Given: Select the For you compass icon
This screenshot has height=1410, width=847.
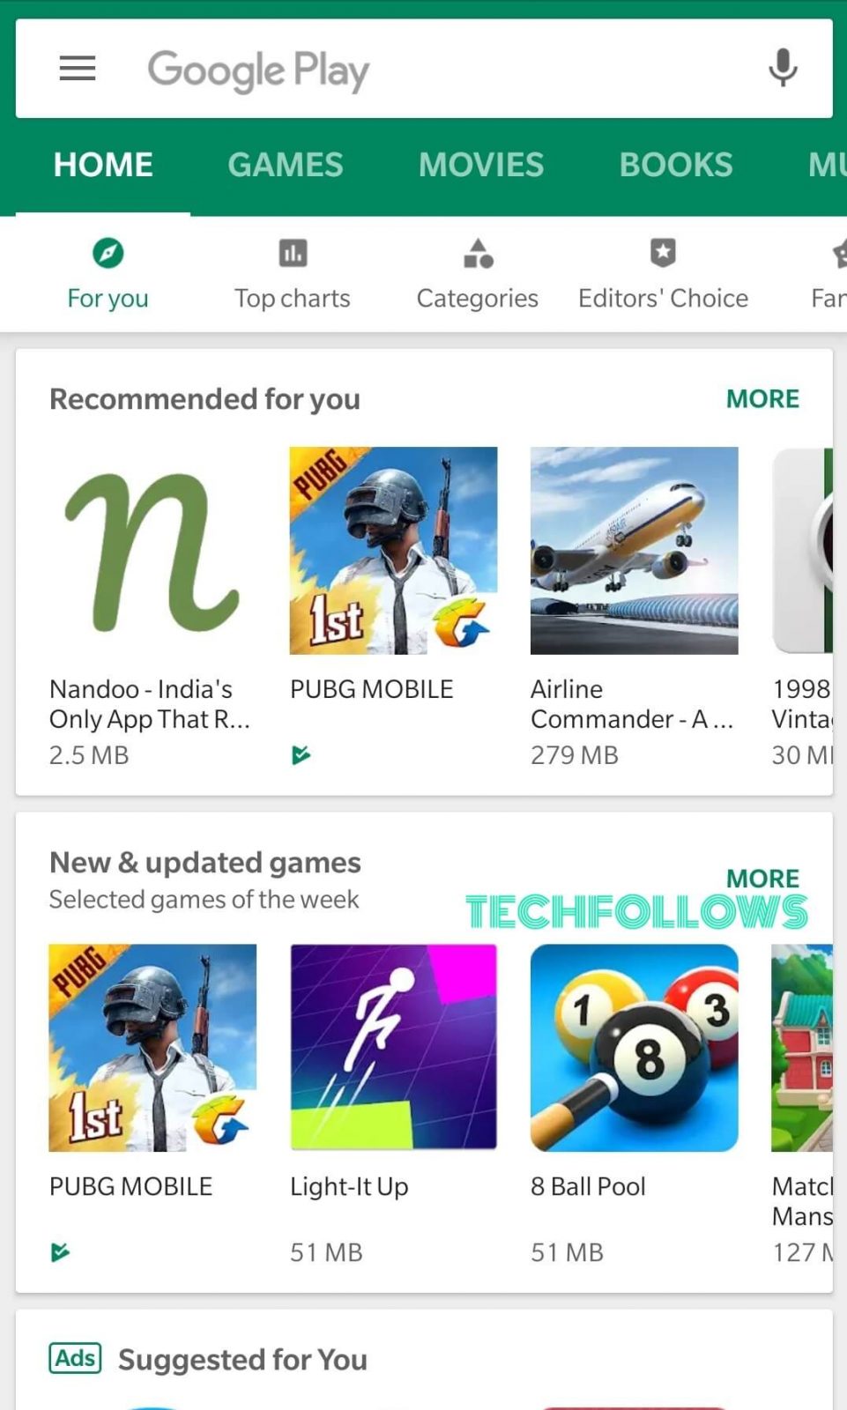Looking at the screenshot, I should (x=108, y=254).
